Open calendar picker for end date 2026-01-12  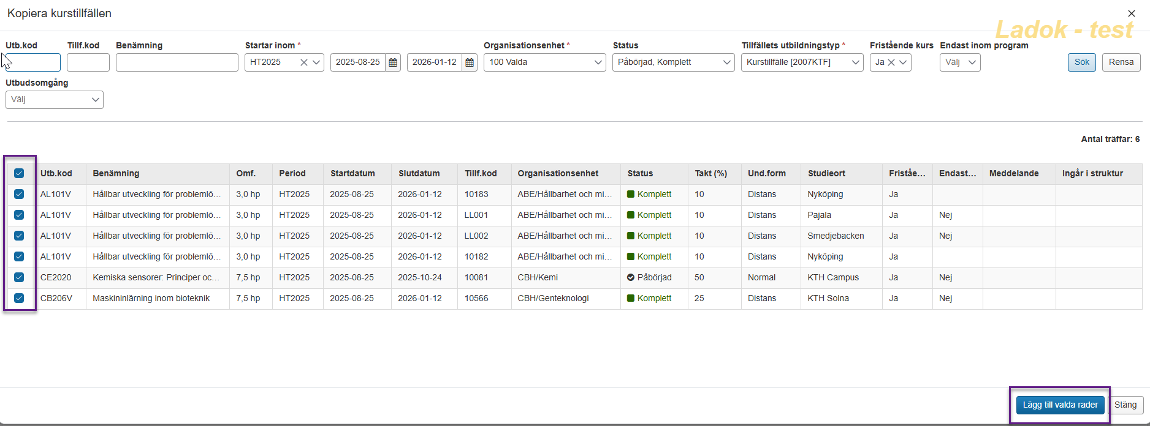470,62
